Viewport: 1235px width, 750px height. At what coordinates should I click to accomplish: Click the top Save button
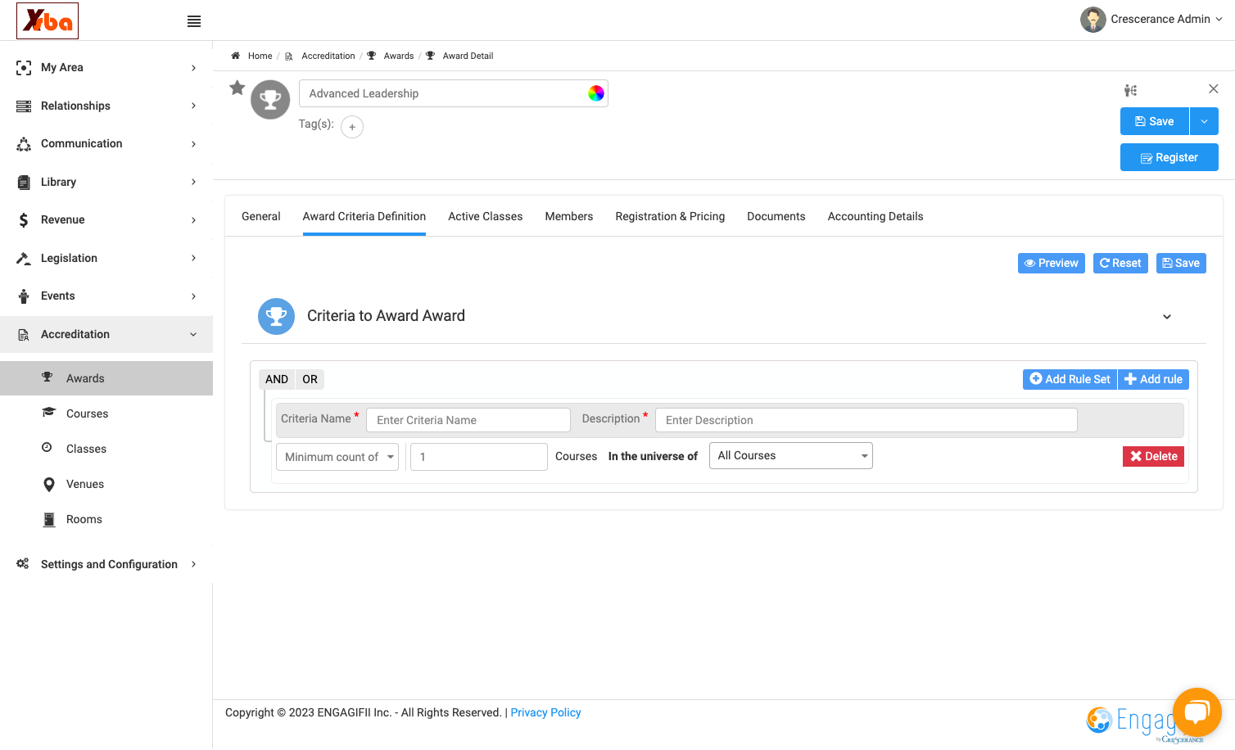[x=1155, y=121]
